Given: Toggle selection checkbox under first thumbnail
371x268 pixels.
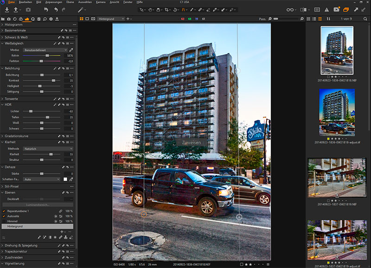Looking at the screenshot, I should coord(328,77).
